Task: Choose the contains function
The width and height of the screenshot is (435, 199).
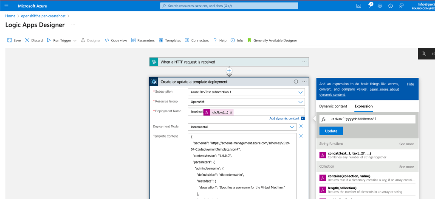Action: pos(367,178)
